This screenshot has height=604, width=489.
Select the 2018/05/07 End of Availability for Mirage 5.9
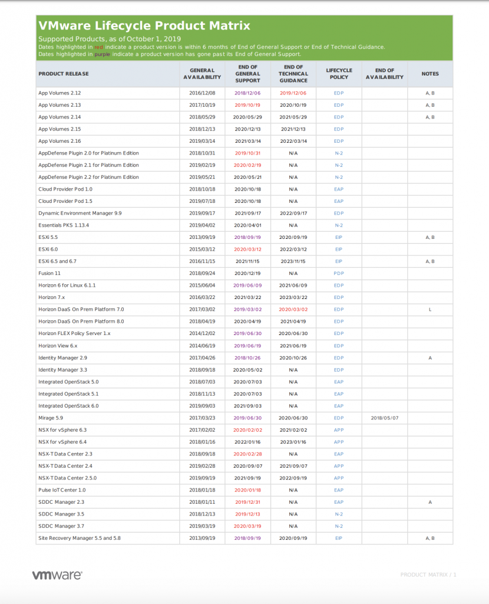(384, 418)
